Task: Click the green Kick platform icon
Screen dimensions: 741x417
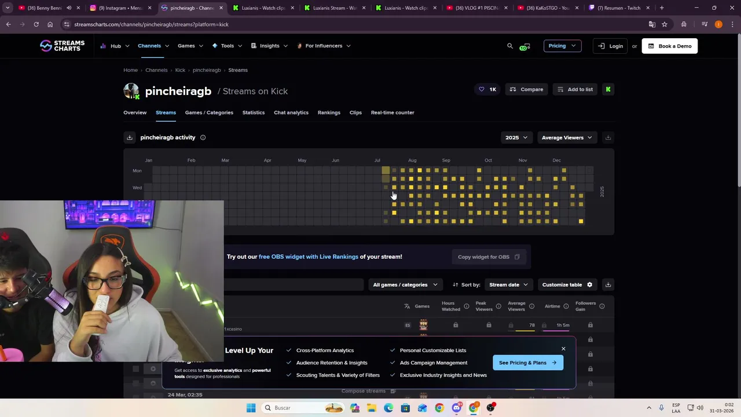Action: pos(608,89)
